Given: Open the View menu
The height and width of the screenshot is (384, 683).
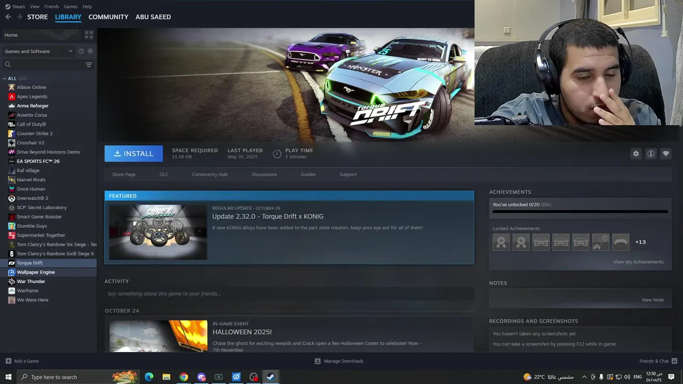Looking at the screenshot, I should click(x=35, y=6).
